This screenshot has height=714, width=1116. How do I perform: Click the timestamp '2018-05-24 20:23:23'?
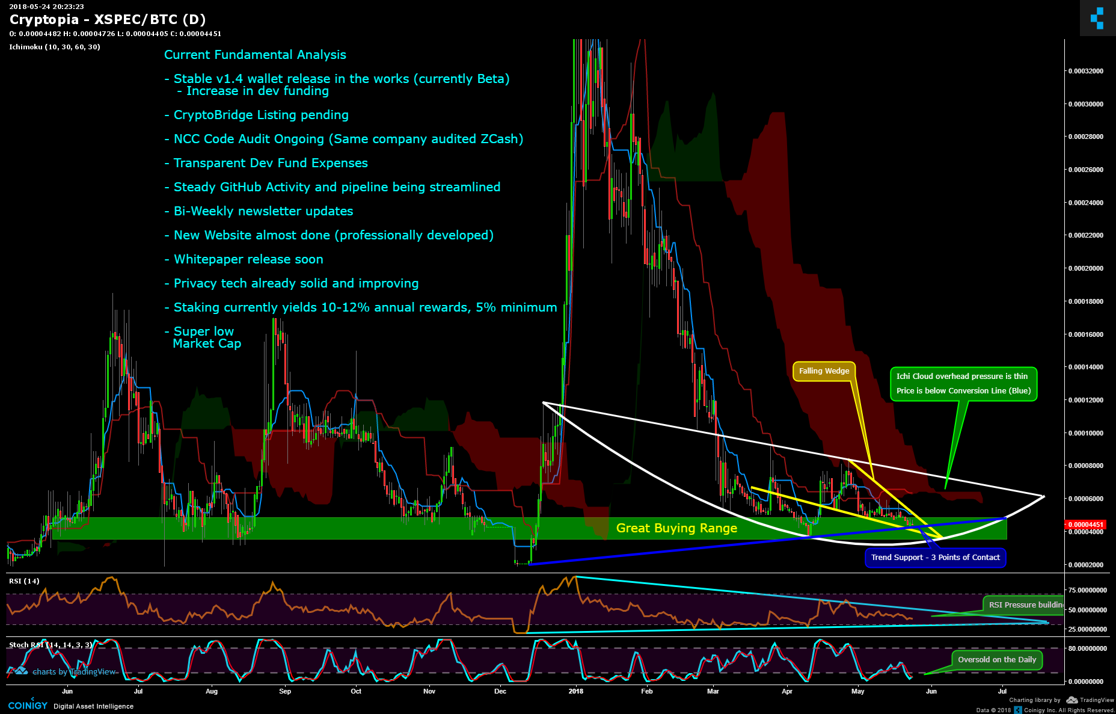[46, 7]
